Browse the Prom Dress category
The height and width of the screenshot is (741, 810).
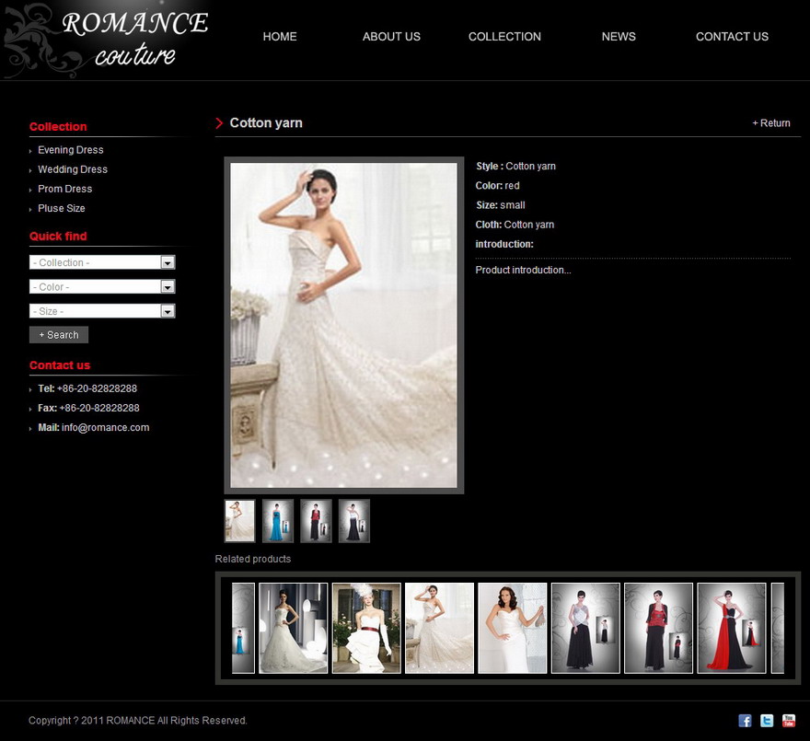[64, 189]
